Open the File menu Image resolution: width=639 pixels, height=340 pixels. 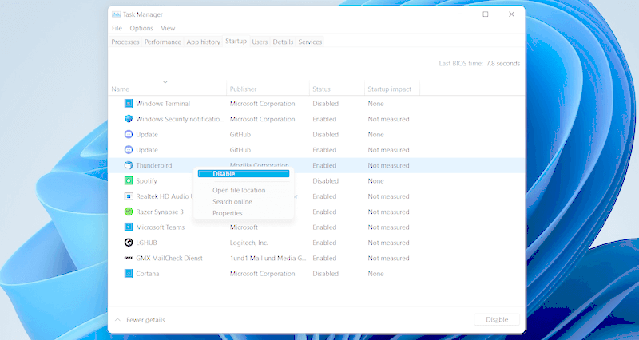tap(117, 28)
